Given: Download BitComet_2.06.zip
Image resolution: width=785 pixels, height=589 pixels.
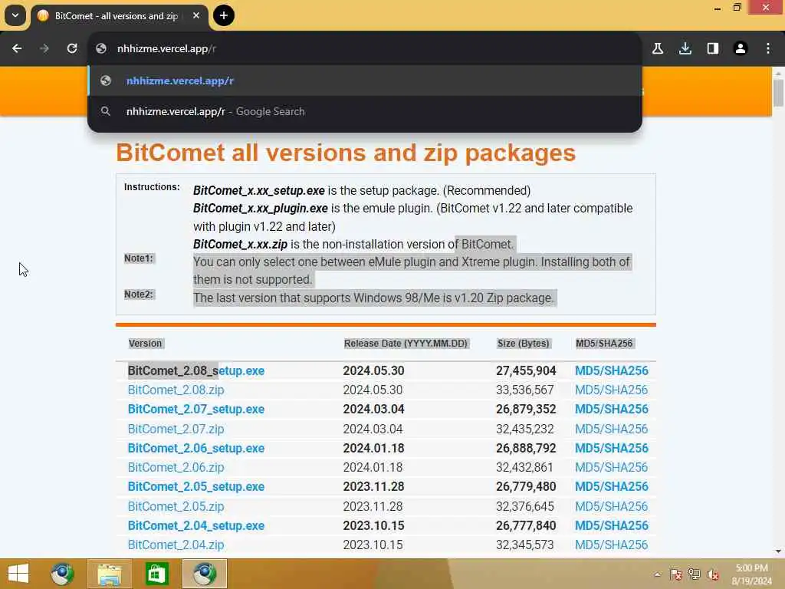Looking at the screenshot, I should (176, 467).
